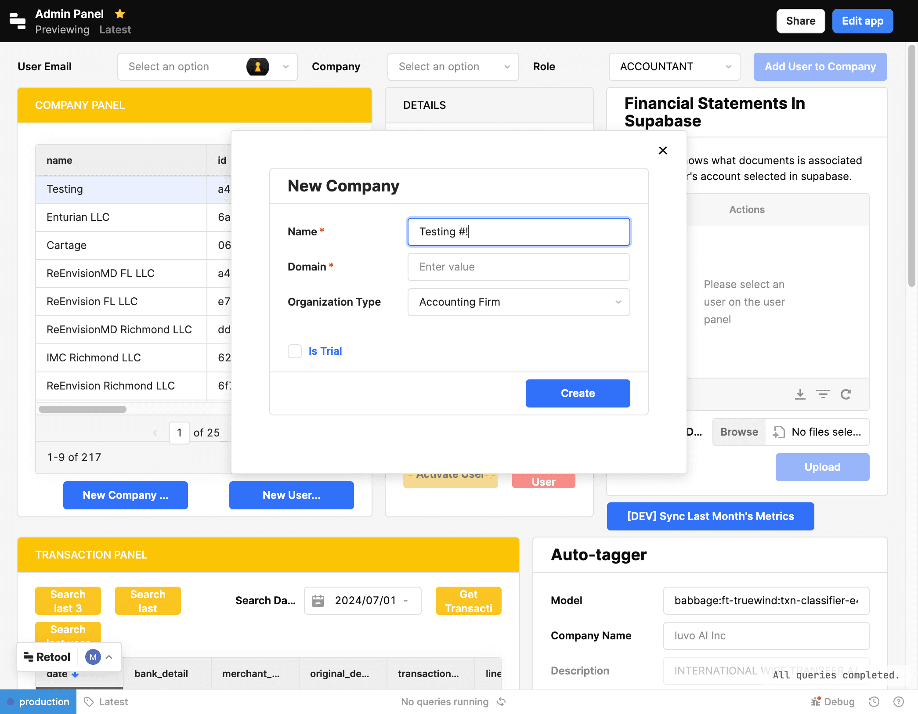
Task: Check the Is Trial checkbox
Action: 294,351
